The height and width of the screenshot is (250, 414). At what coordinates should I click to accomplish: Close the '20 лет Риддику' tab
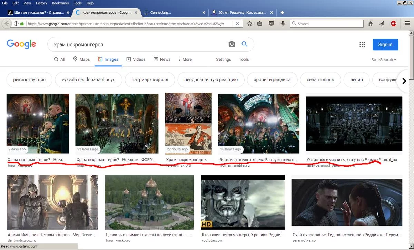click(x=272, y=12)
